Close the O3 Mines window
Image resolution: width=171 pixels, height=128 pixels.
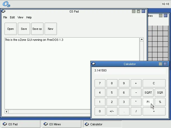(166, 16)
